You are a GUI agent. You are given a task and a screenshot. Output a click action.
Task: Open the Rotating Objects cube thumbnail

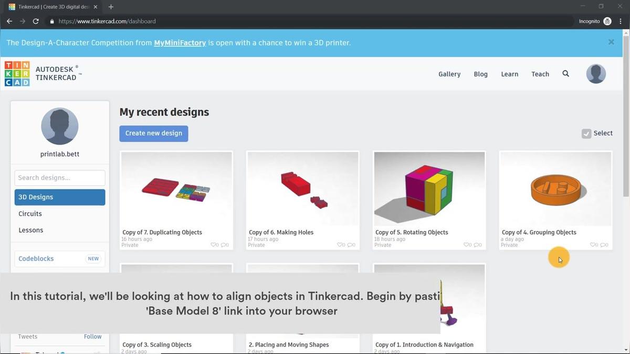coord(429,189)
